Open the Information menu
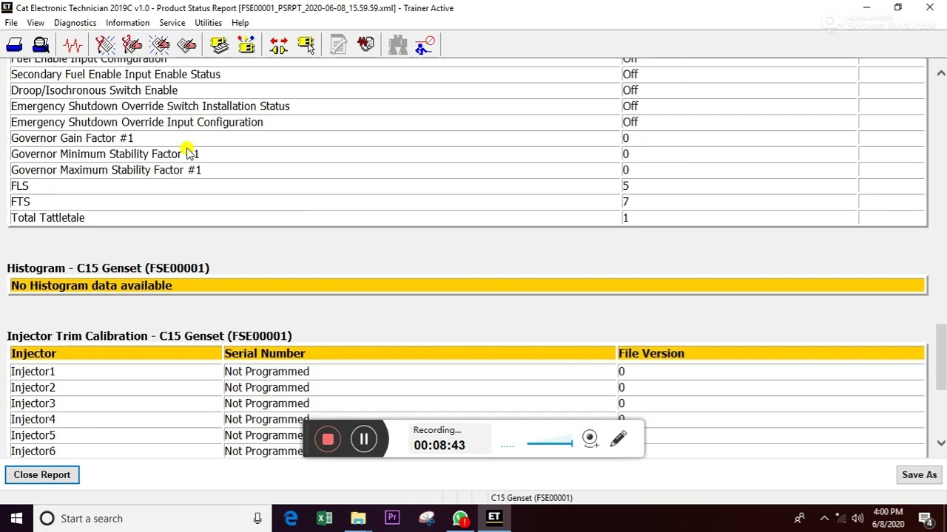The image size is (947, 532). tap(127, 23)
